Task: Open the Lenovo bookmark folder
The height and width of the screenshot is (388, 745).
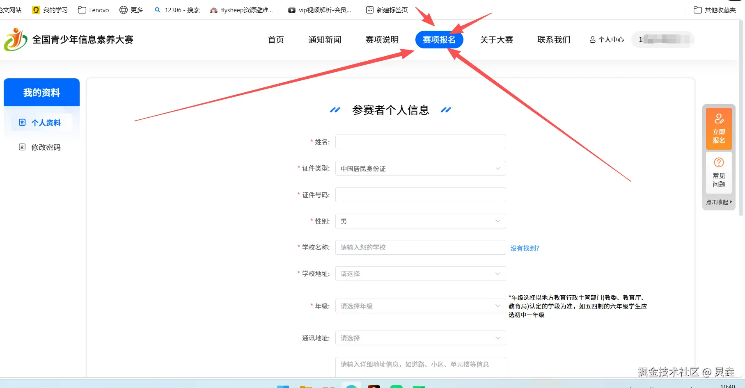Action: tap(93, 10)
